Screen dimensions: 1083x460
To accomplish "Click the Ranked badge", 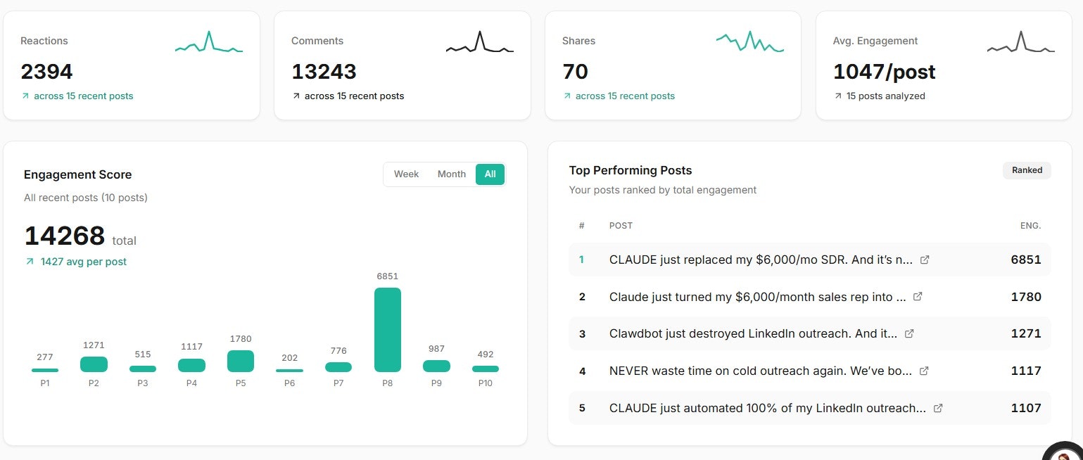I will click(1027, 170).
